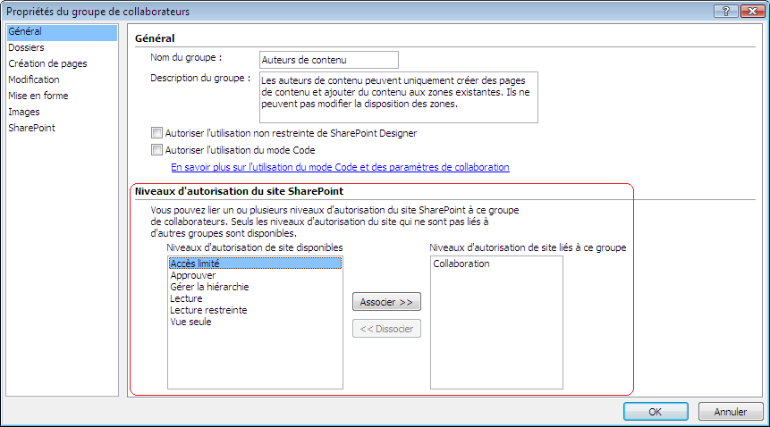770x427 pixels.
Task: Open the Images category
Action: [24, 112]
